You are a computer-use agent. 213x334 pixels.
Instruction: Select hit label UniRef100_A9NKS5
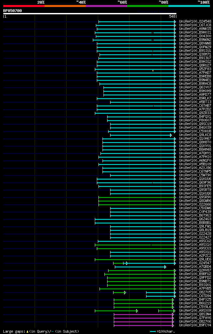pos(195,29)
